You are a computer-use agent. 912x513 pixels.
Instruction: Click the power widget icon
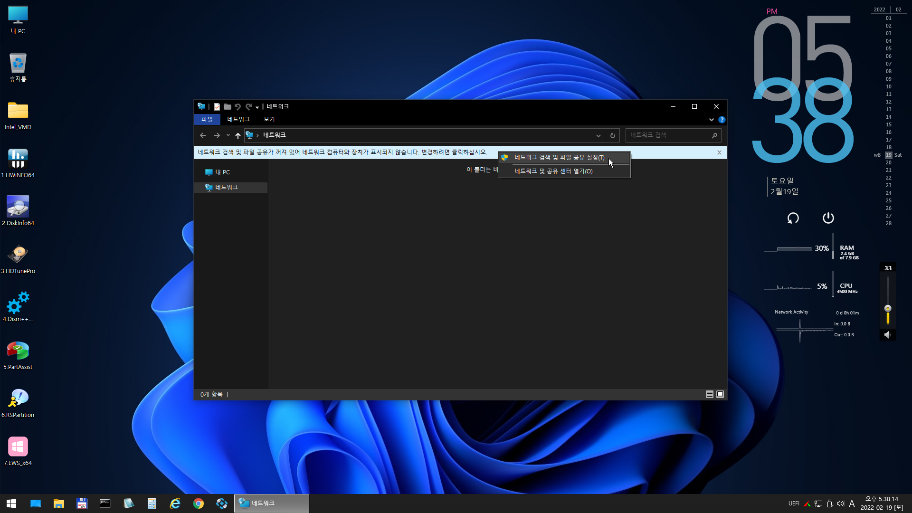828,218
